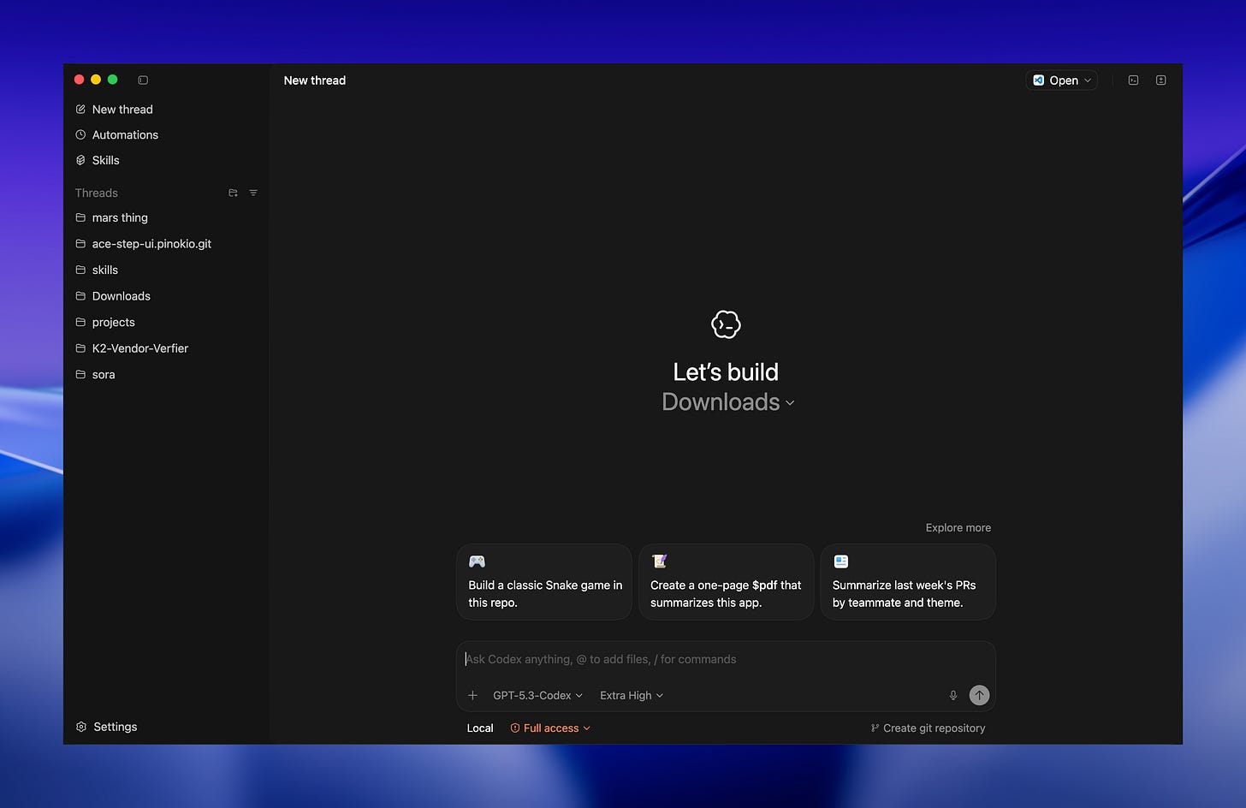
Task: Click the Automations clock icon
Action: coord(80,134)
